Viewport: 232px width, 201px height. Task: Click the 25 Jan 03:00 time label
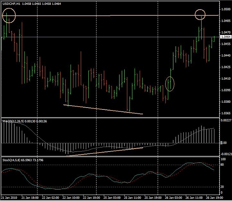[112, 198]
